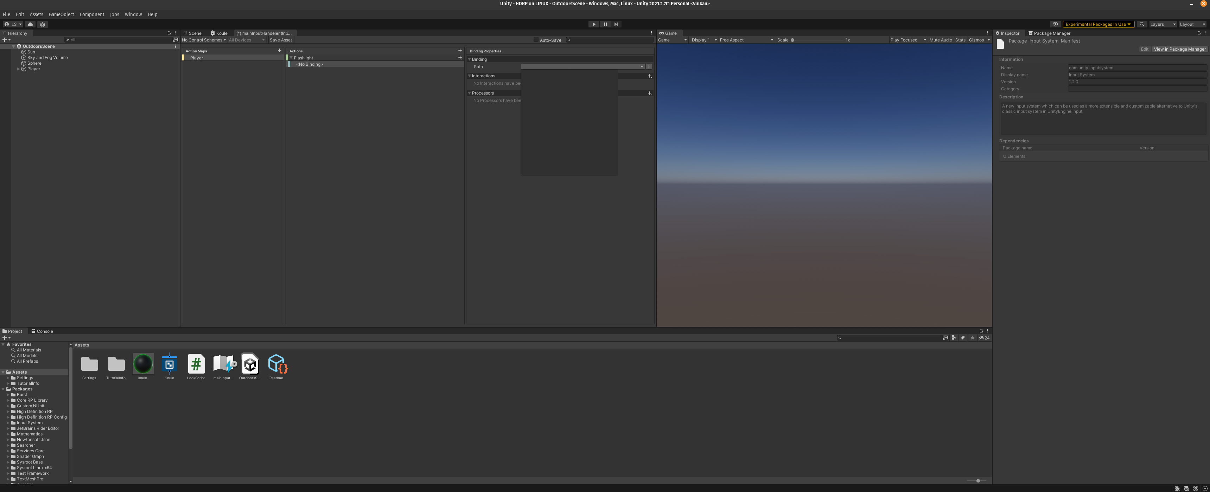Select the mainInput actions asset icon
The image size is (1210, 492).
click(x=224, y=364)
